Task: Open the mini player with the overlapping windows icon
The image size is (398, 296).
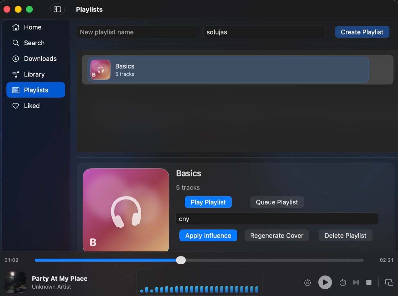Action: pyautogui.click(x=389, y=282)
